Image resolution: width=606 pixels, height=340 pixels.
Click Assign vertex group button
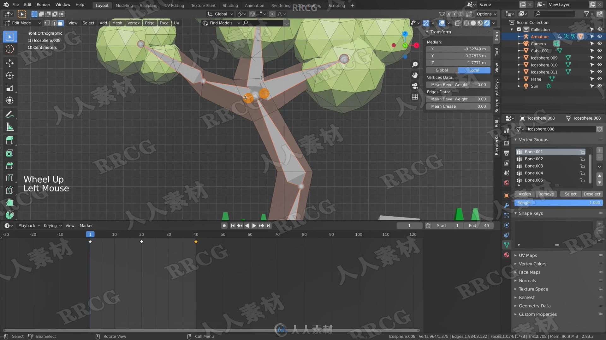click(x=525, y=194)
